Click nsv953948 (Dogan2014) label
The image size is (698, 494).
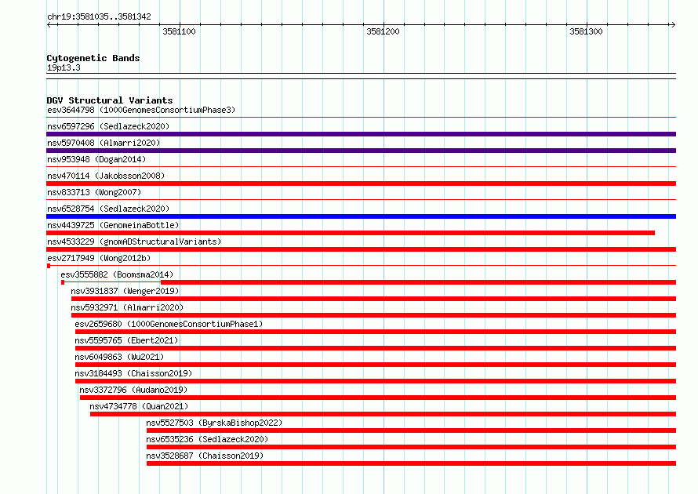tap(96, 159)
